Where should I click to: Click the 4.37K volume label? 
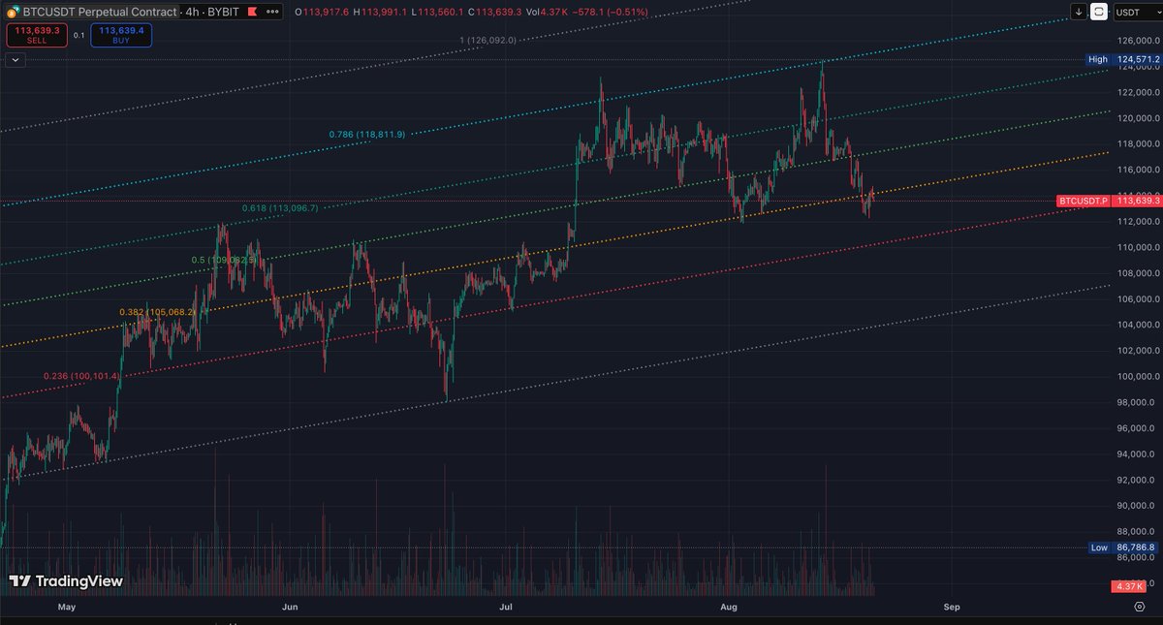tap(1129, 586)
